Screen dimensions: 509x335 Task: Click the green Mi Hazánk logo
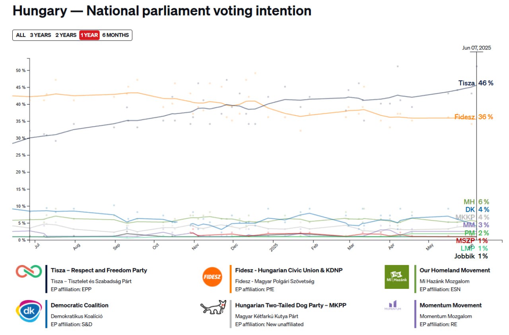coord(396,277)
